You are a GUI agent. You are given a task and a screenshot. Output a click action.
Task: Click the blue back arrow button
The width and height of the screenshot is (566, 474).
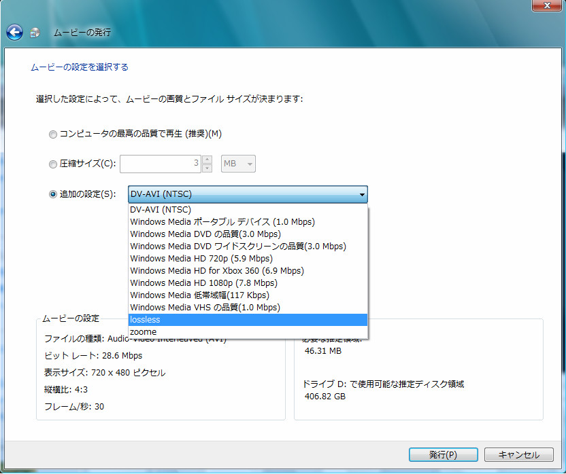tap(14, 32)
